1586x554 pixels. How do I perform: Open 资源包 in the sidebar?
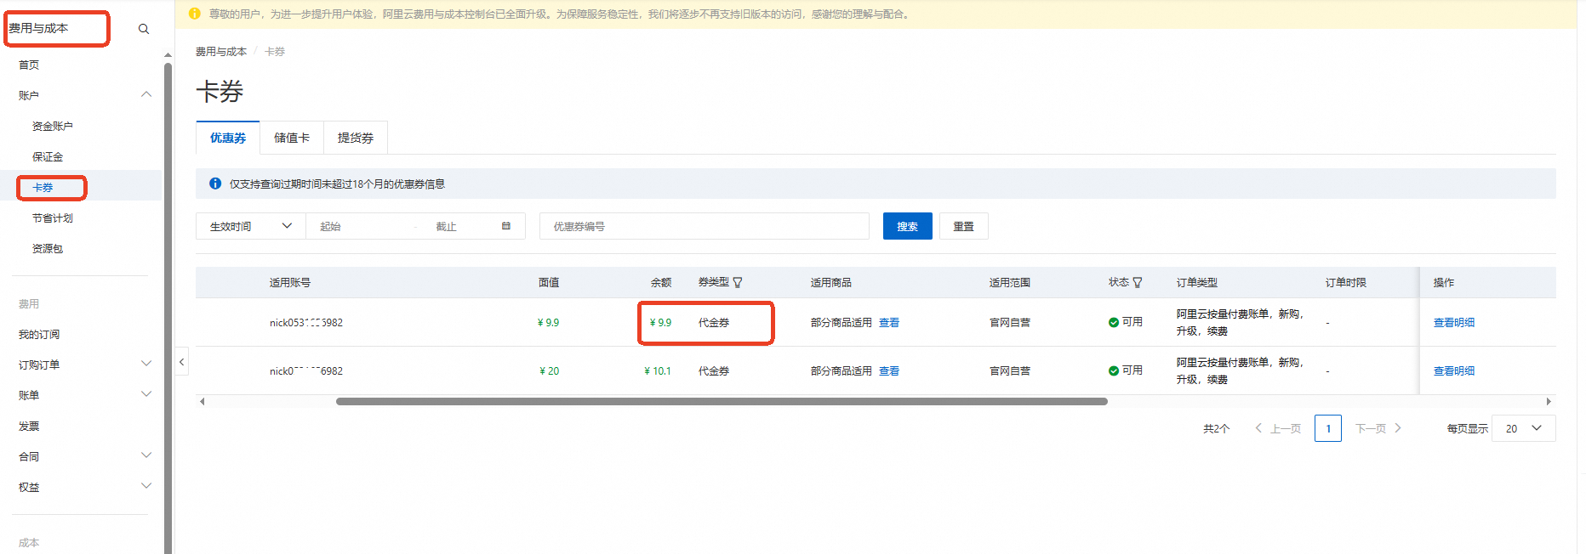pyautogui.click(x=48, y=248)
